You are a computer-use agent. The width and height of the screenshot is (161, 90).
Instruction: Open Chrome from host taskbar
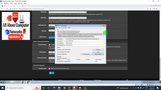click(64, 88)
